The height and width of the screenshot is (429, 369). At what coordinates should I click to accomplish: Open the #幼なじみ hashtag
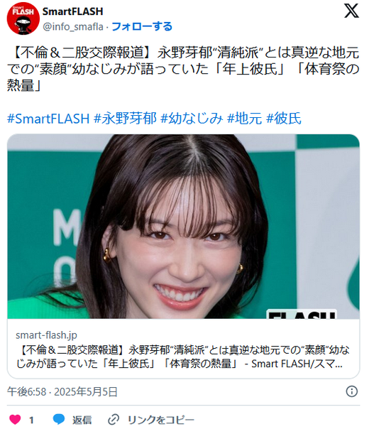tap(192, 119)
